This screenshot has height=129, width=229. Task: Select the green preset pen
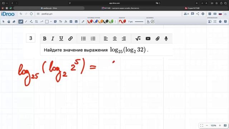[x=111, y=21]
